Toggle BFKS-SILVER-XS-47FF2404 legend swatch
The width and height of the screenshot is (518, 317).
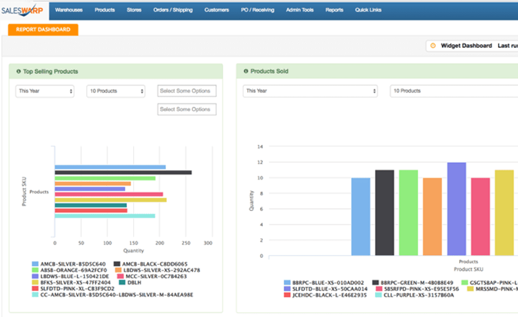[x=35, y=282]
